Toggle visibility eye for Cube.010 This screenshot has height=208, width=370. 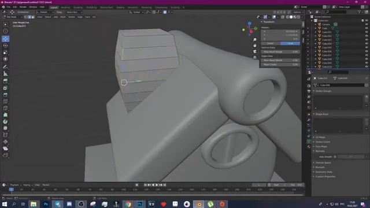[367, 67]
